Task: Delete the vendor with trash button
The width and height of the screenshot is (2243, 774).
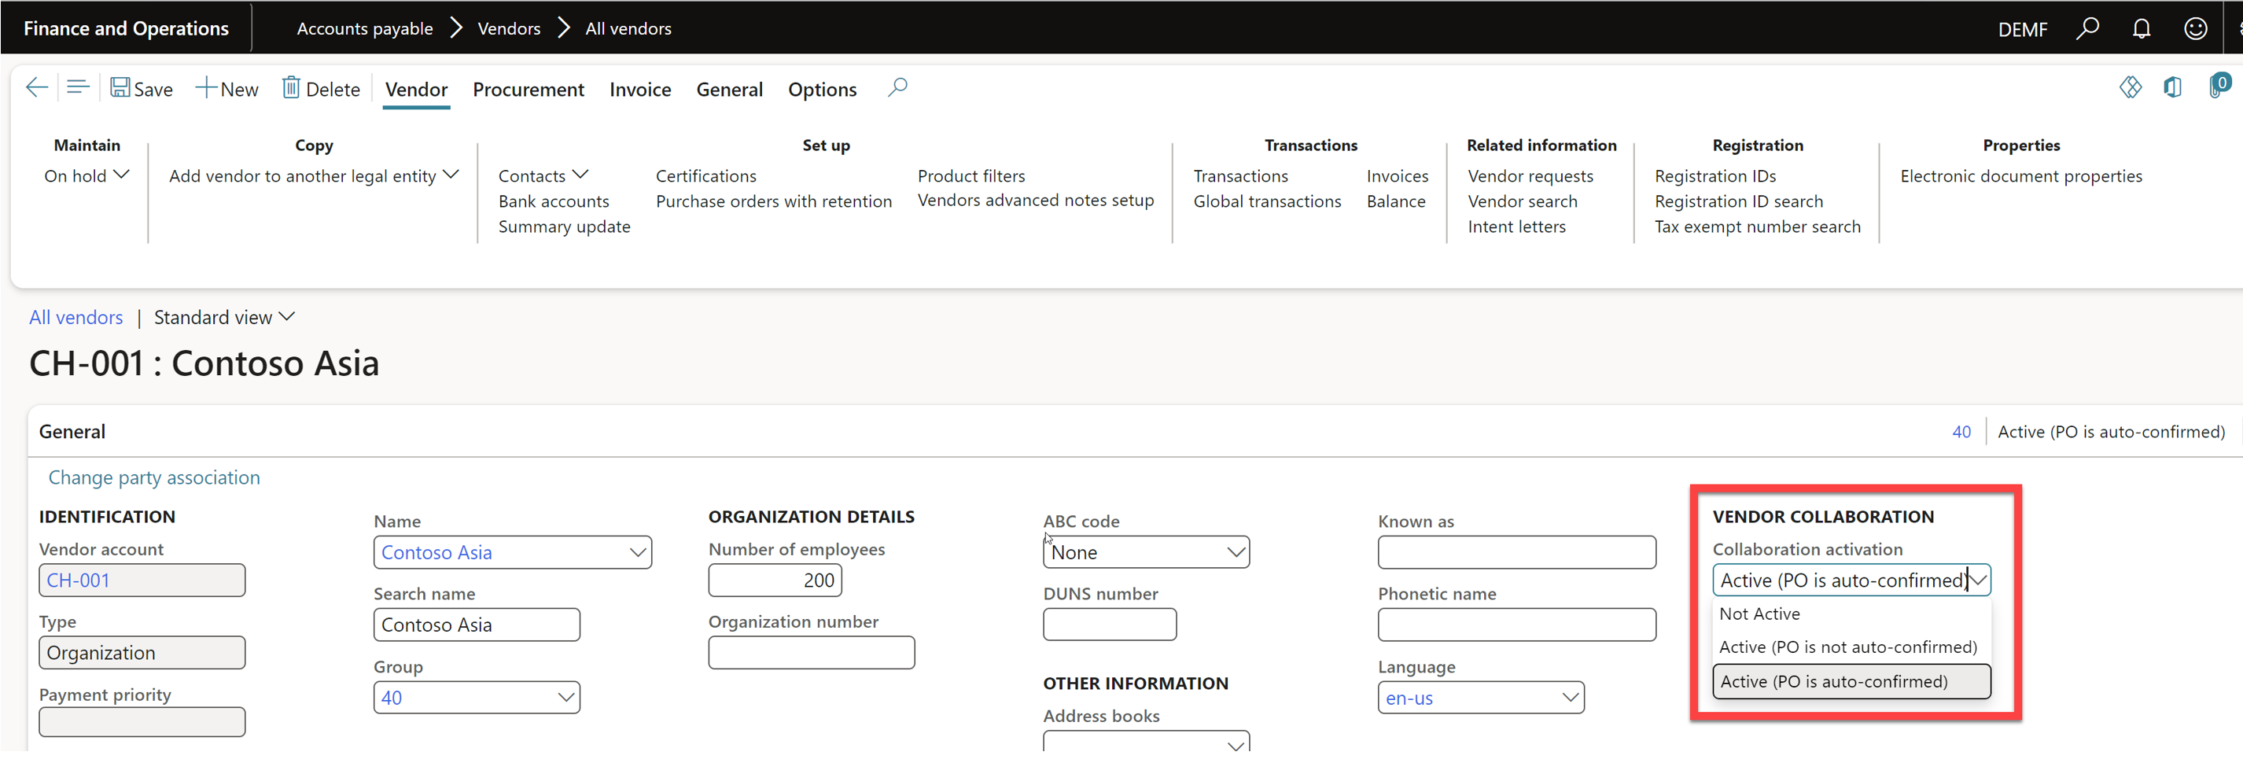Action: coord(320,89)
